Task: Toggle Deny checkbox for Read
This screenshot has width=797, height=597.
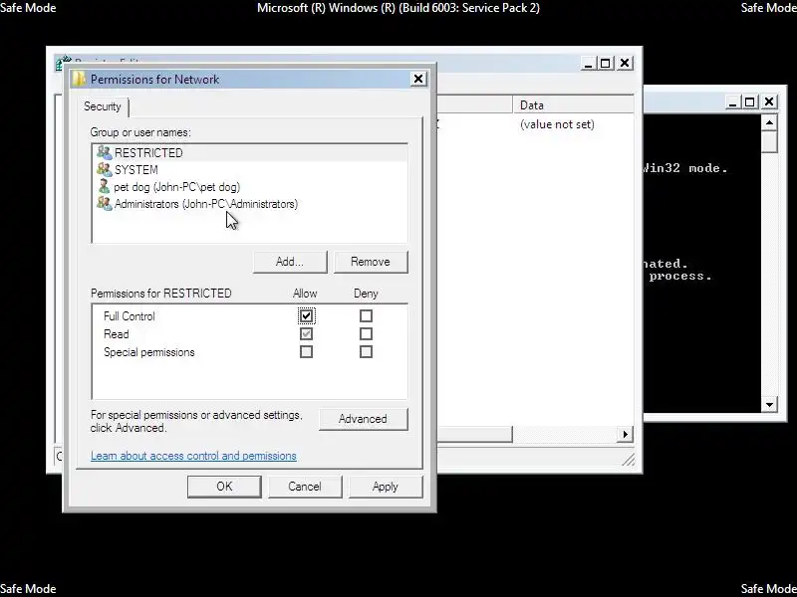Action: point(366,334)
